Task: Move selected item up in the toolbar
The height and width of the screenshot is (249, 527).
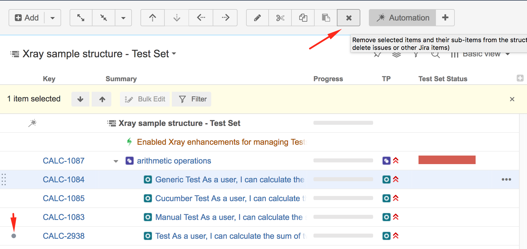Action: coord(153,18)
